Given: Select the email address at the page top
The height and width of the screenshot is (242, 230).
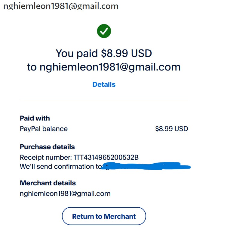Looking at the screenshot, I should 61,6.
